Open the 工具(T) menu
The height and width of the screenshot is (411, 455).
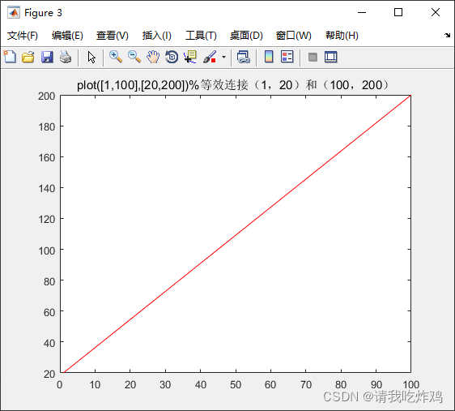(x=201, y=36)
